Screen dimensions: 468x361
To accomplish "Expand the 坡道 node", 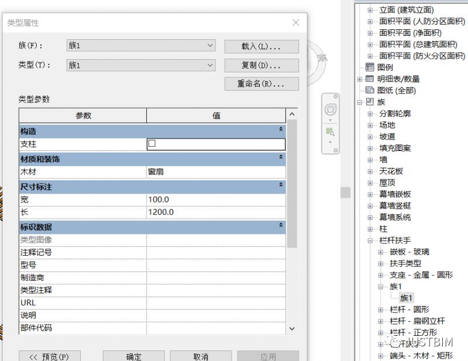I will pos(370,137).
